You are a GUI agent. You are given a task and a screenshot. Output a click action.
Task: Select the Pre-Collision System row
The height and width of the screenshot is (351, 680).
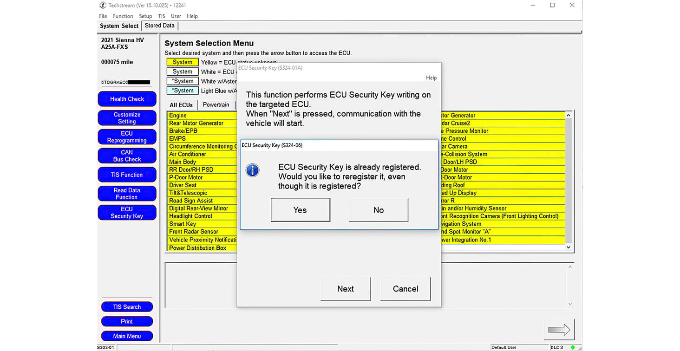[502, 154]
